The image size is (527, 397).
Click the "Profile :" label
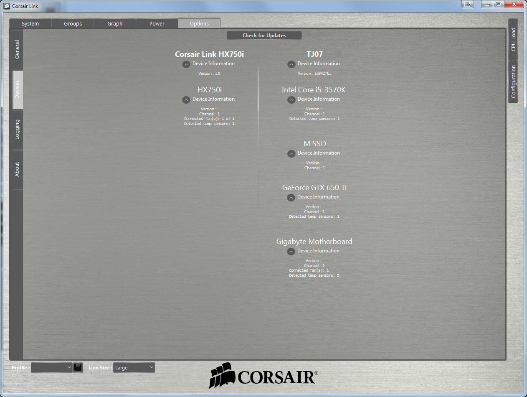click(x=20, y=368)
